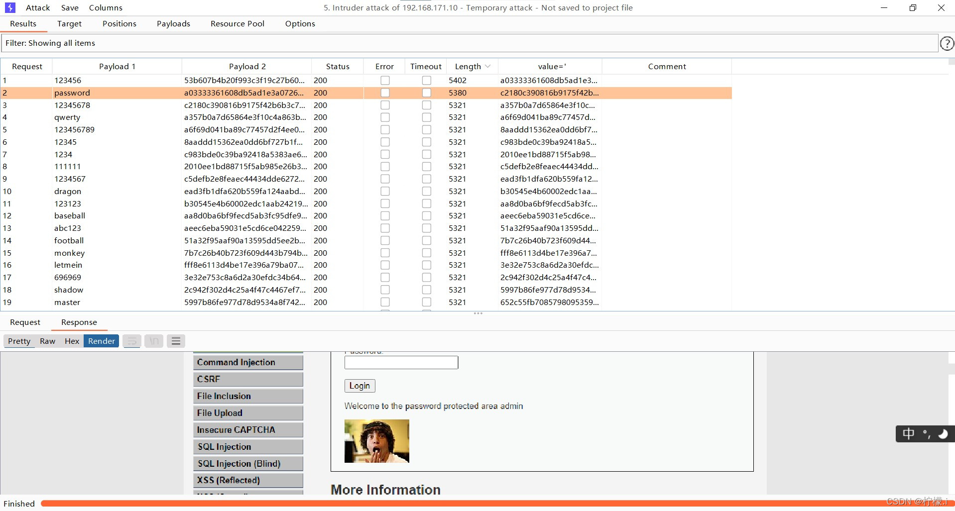Screen dimensions: 955x511
Task: Toggle the show non-printable characters \n icon
Action: (x=154, y=341)
